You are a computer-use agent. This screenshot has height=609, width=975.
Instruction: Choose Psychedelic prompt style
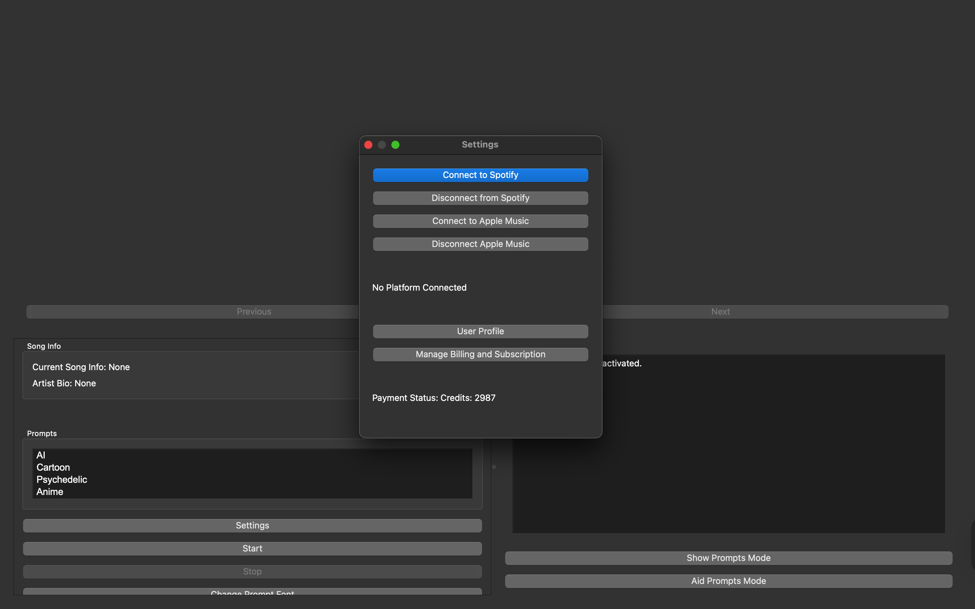(62, 479)
